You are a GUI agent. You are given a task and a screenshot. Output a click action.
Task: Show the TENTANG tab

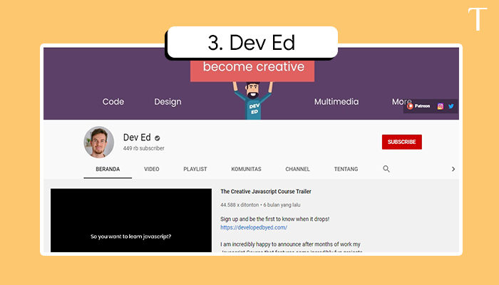pos(346,170)
